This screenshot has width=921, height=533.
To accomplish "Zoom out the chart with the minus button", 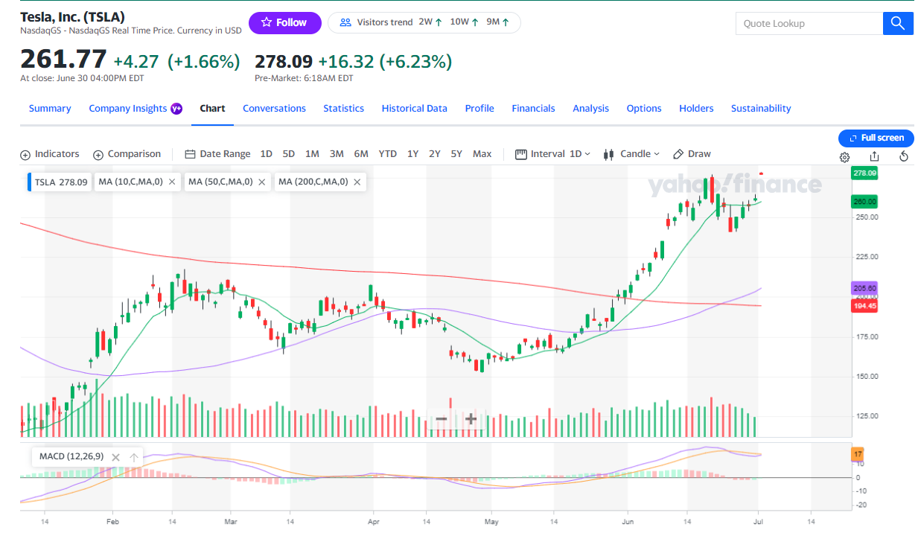I will (441, 419).
